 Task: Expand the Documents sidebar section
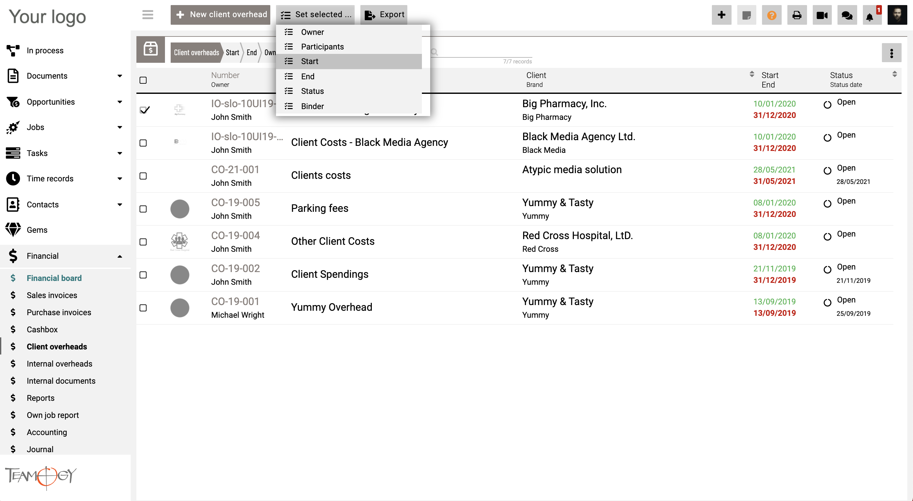(120, 76)
